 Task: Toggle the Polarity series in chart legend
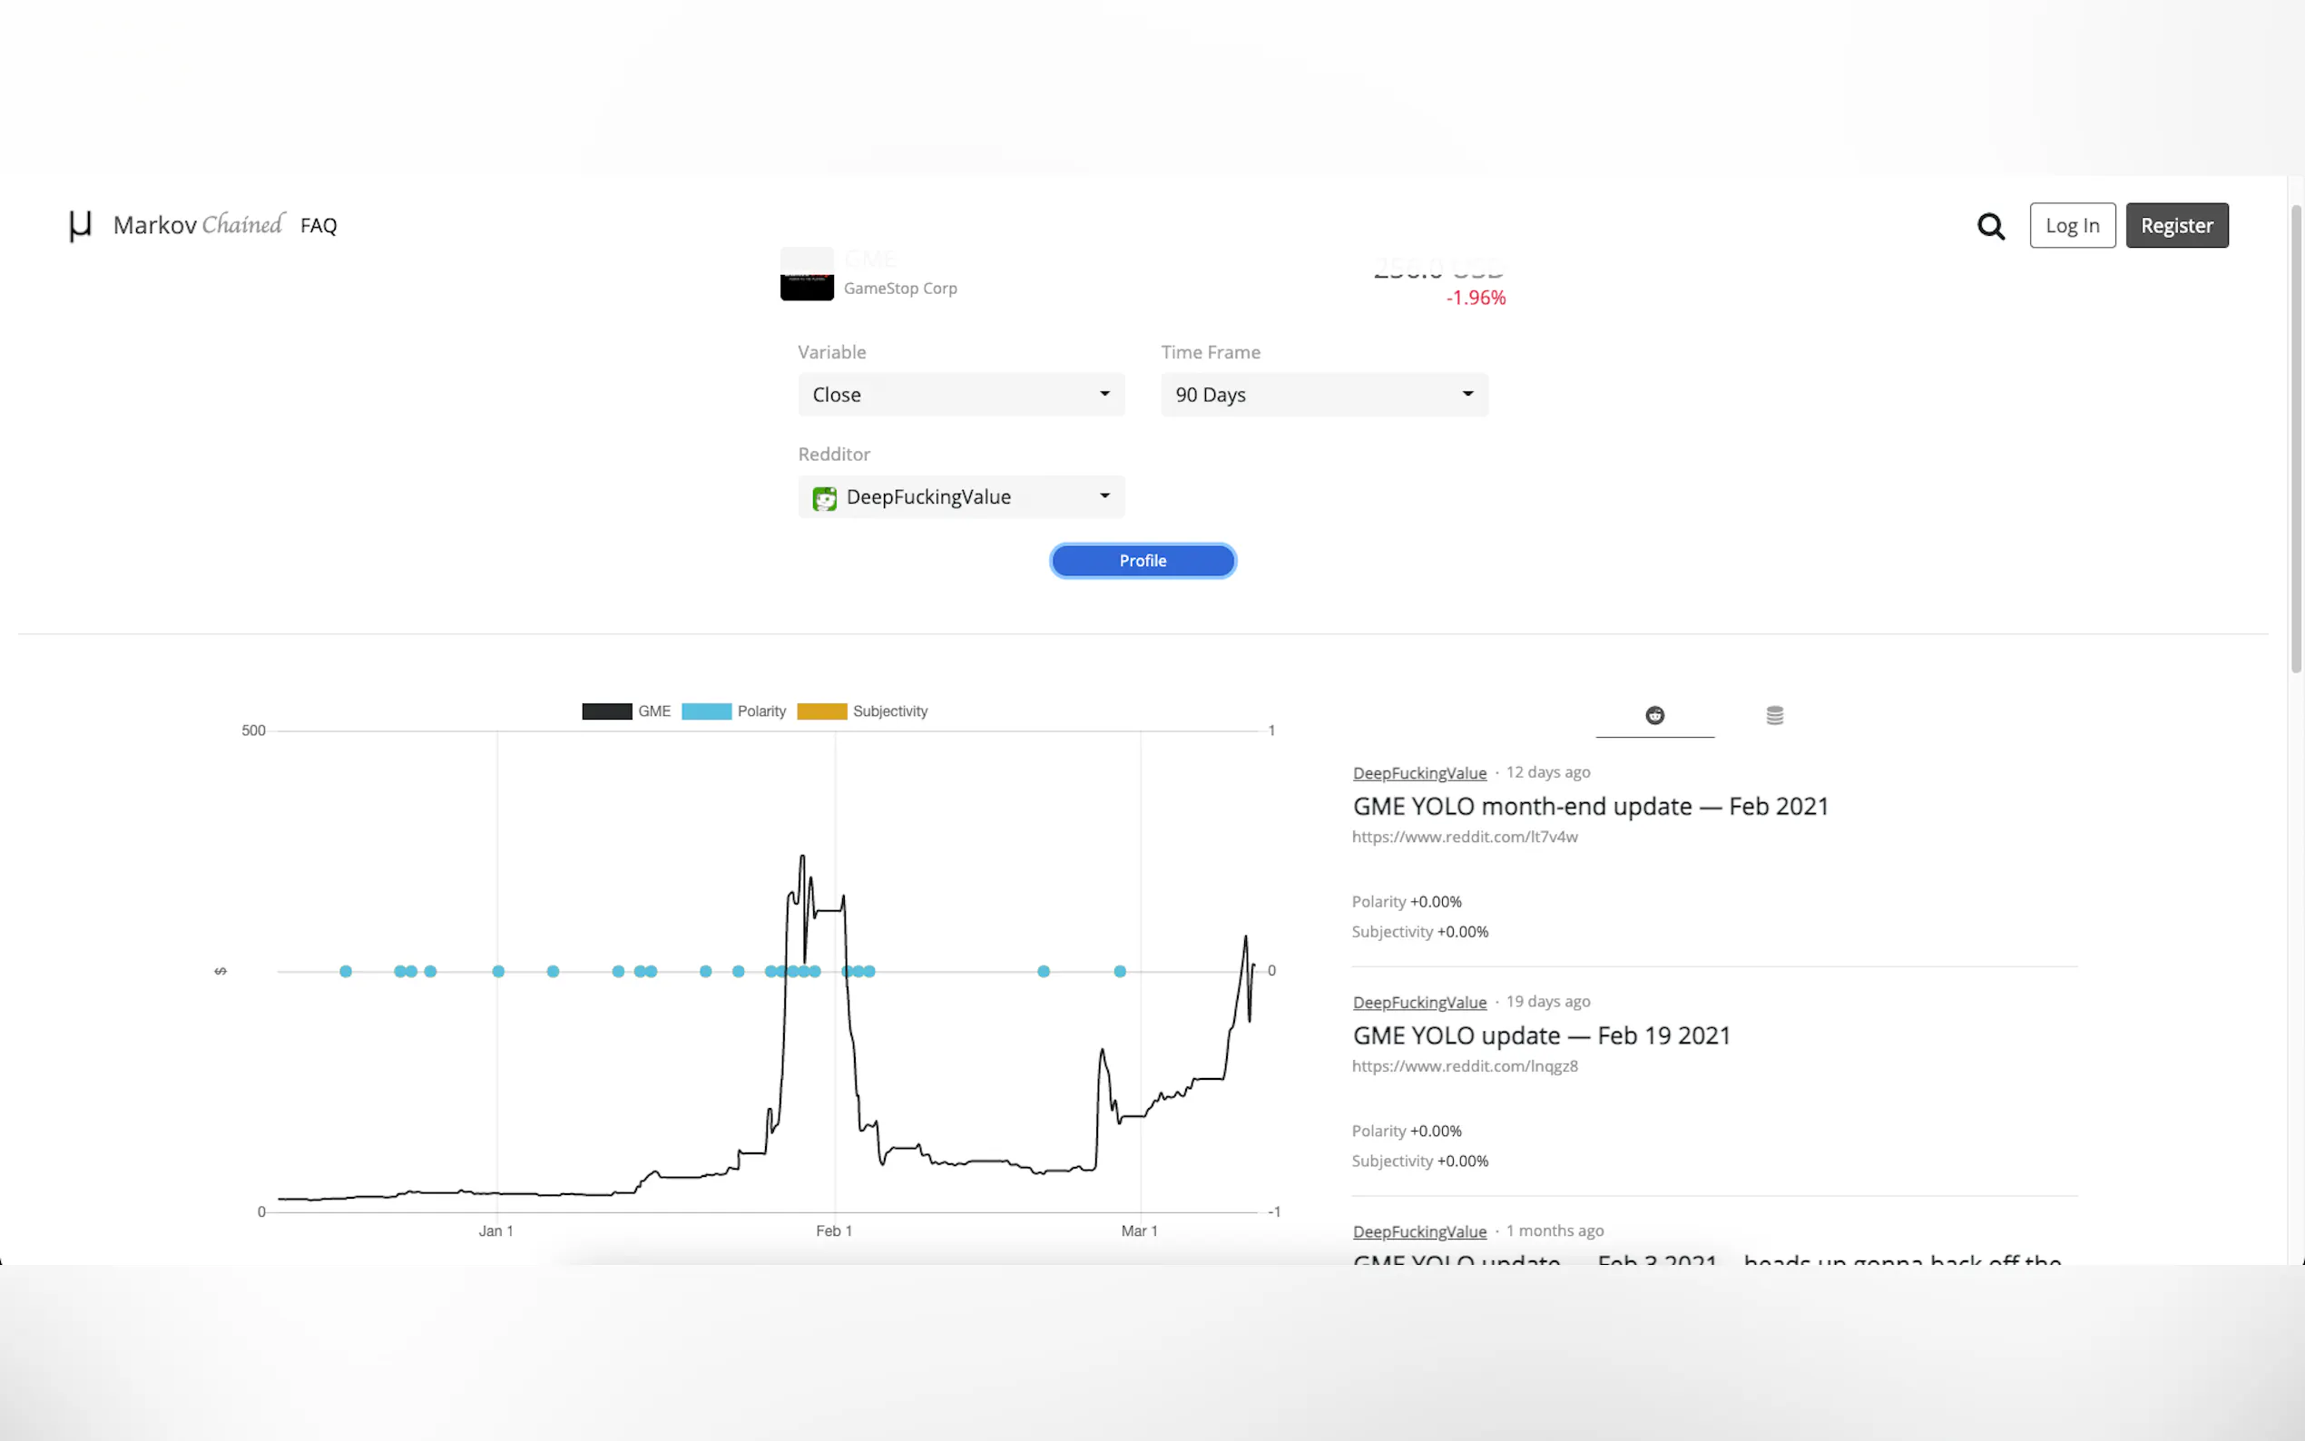coord(734,711)
